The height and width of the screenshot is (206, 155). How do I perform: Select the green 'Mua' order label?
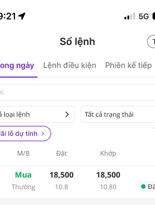point(23,175)
